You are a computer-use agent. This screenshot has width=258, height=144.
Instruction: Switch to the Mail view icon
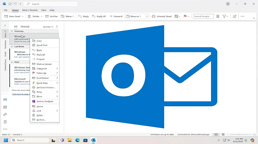[5, 99]
